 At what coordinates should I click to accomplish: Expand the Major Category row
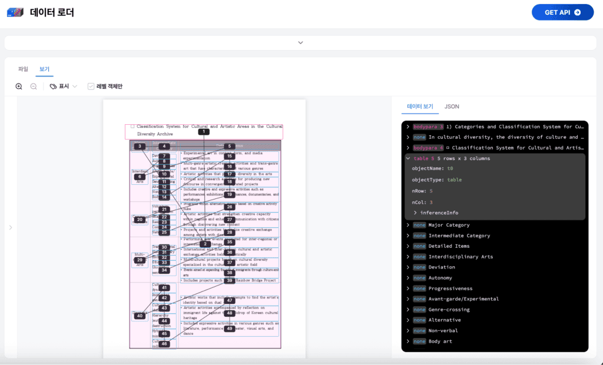pyautogui.click(x=408, y=225)
